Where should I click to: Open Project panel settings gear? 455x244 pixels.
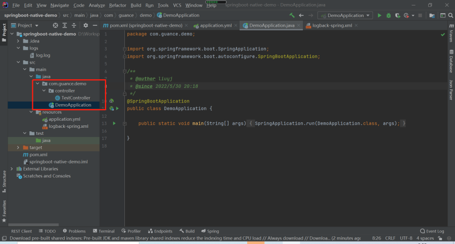coord(85,26)
